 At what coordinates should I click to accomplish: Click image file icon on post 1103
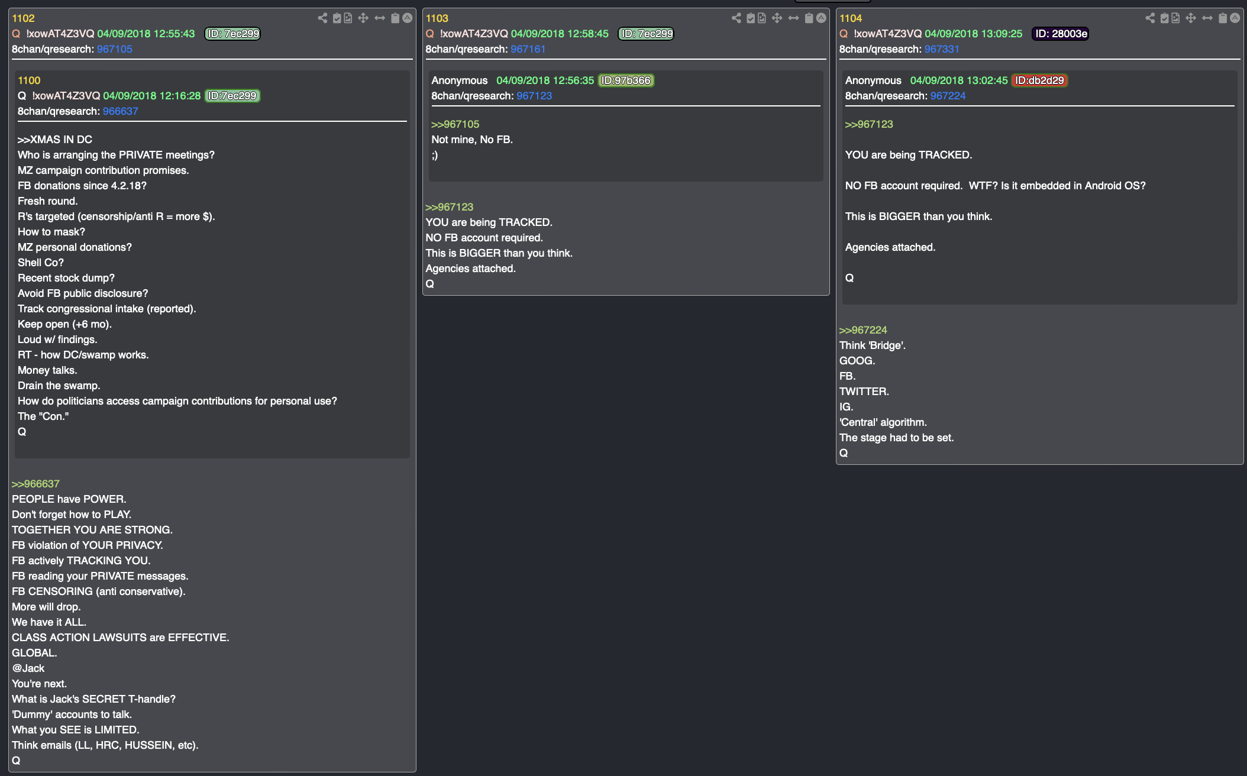[762, 18]
